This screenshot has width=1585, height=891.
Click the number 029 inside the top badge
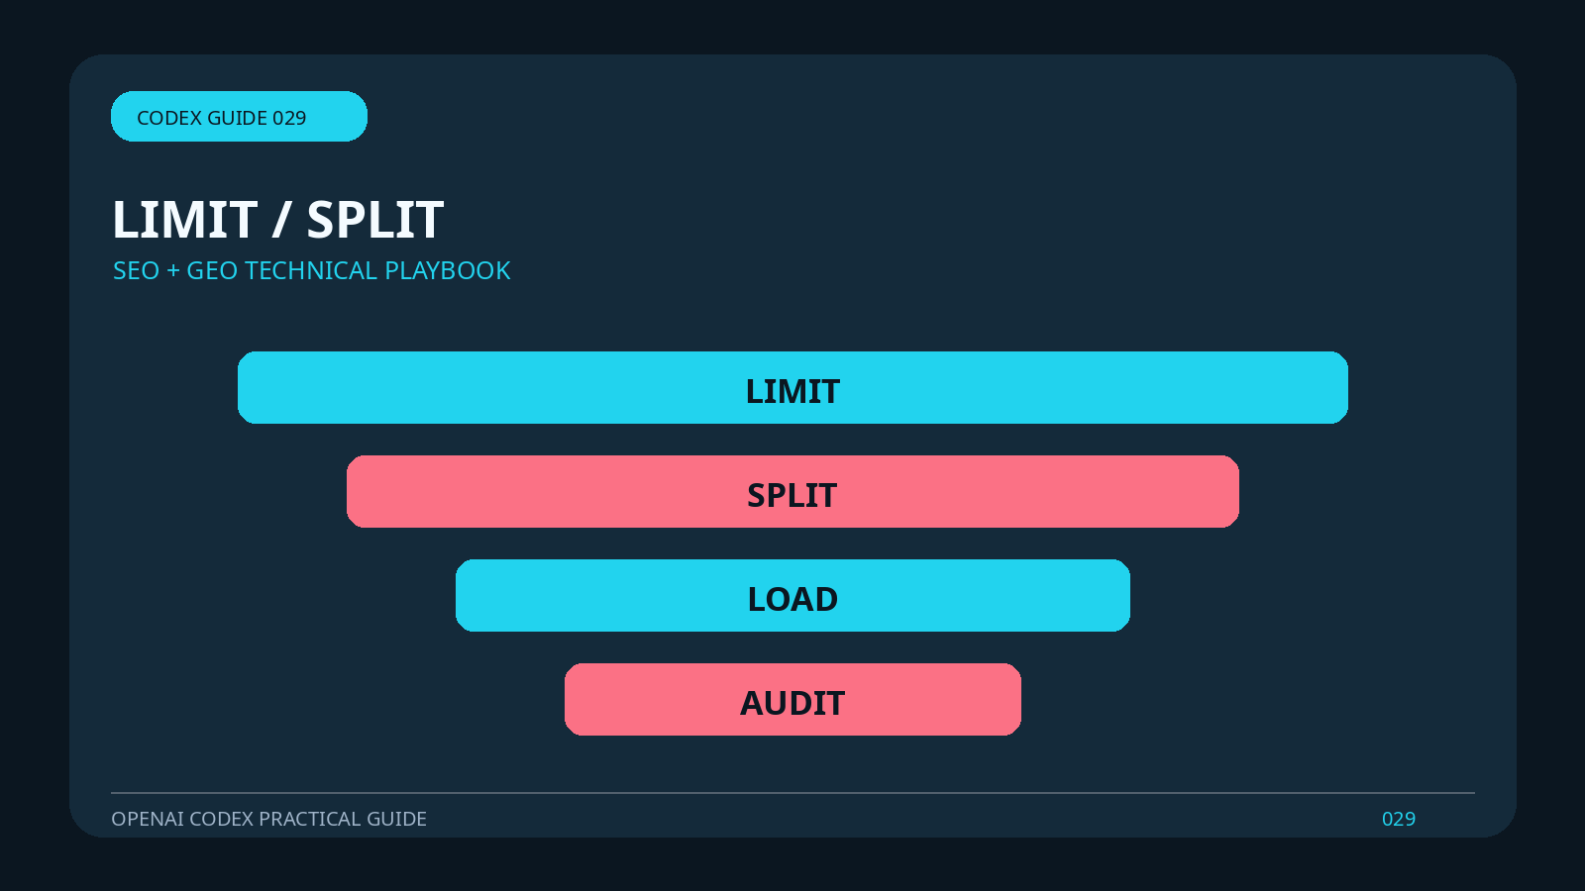pyautogui.click(x=289, y=118)
